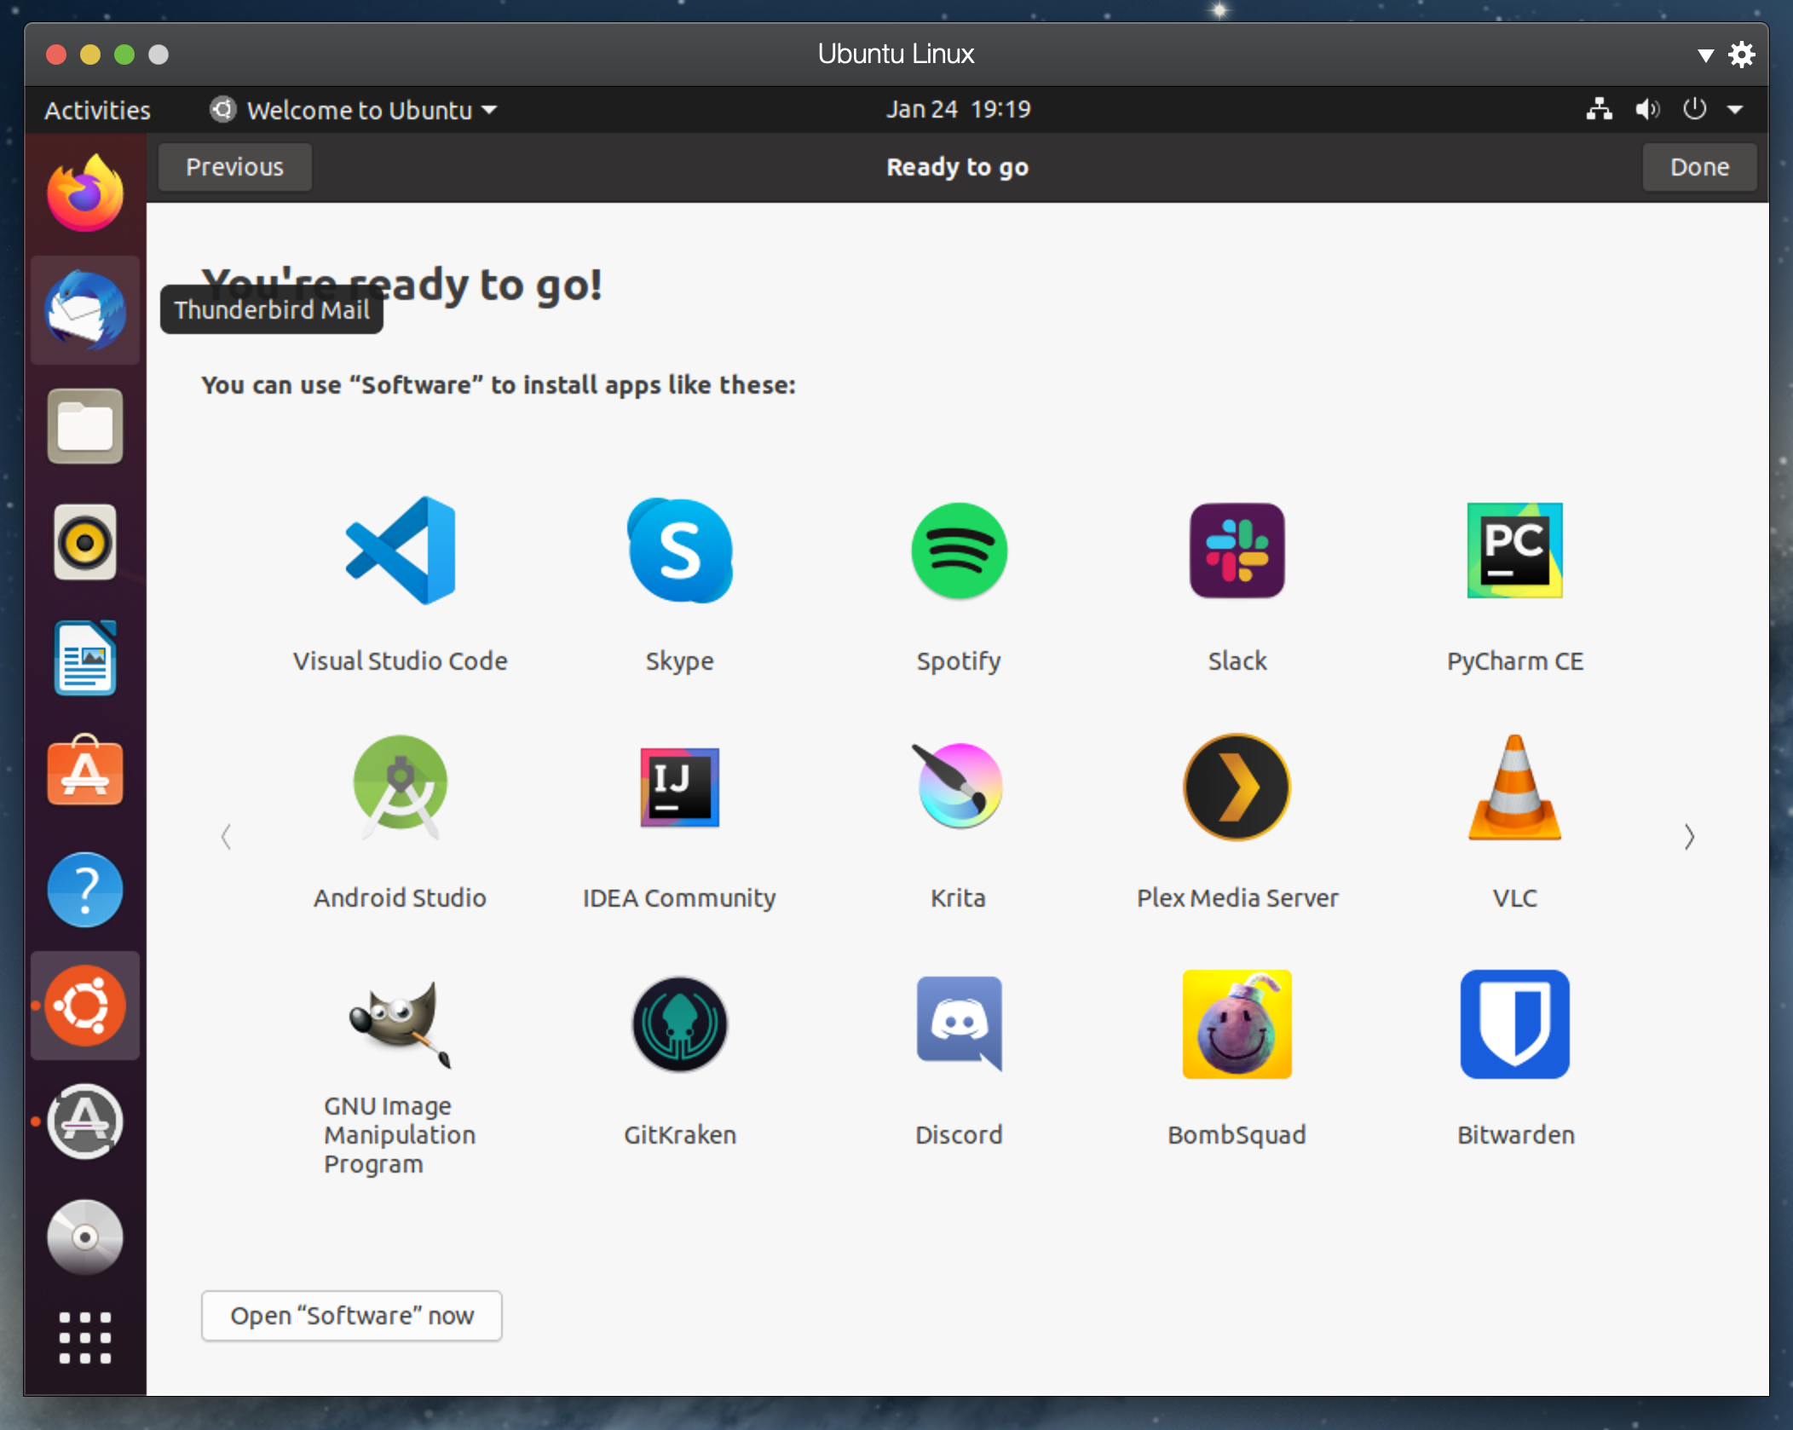Open the system power menu arrow

point(1735,110)
